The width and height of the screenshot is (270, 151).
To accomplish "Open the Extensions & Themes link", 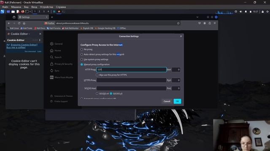I will point(62,96).
